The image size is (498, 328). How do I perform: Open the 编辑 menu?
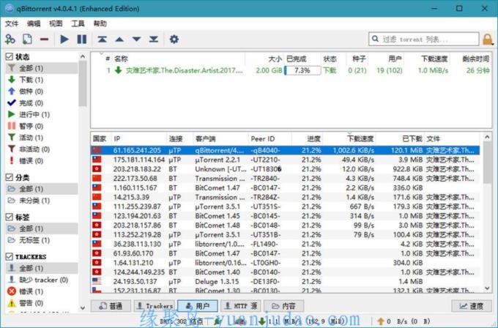point(34,24)
